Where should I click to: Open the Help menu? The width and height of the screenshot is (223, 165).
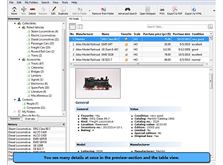[x=74, y=3]
